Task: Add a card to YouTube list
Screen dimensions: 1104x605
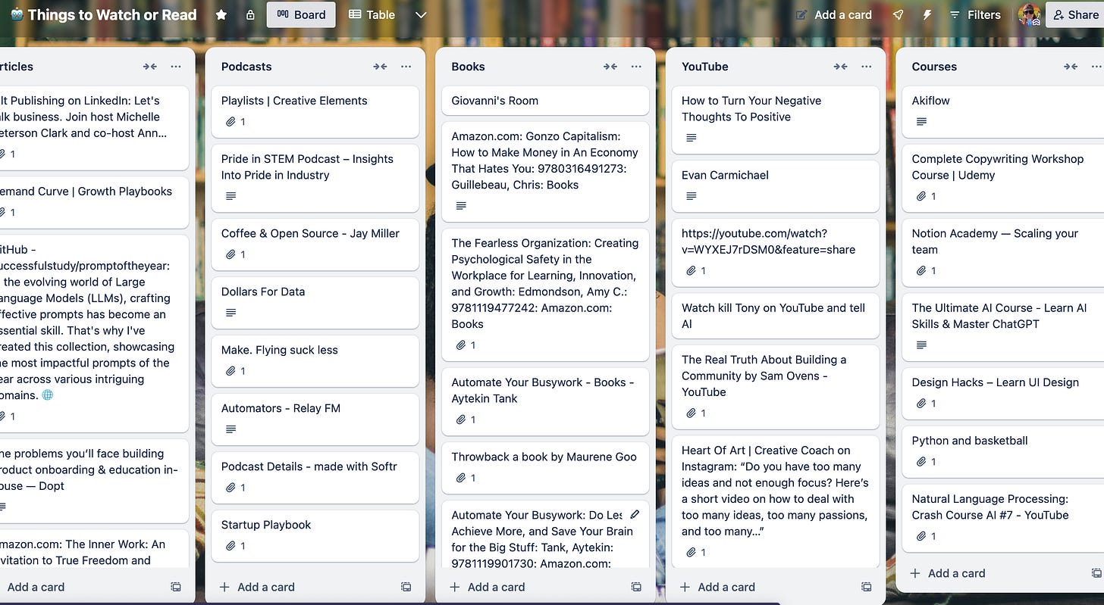Action: [718, 587]
